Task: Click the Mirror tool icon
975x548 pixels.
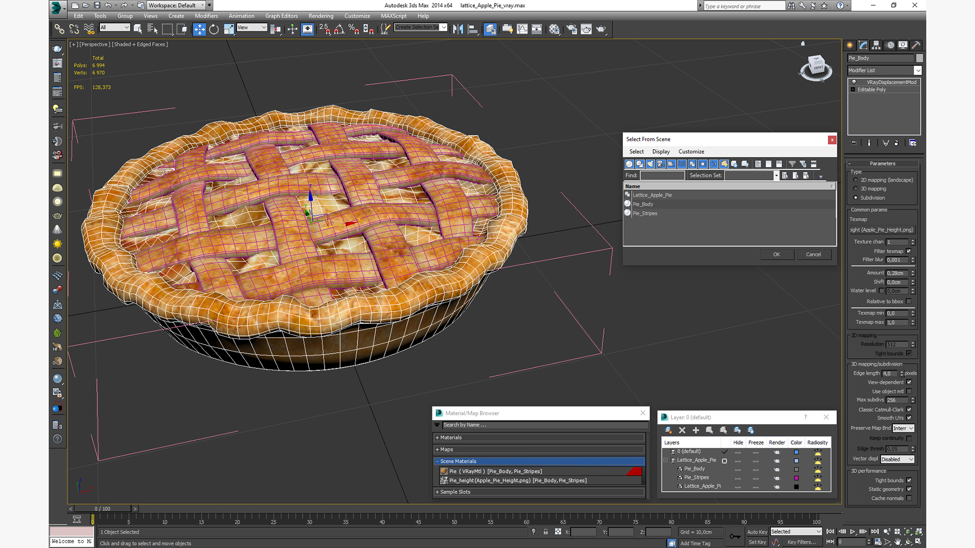Action: point(458,29)
